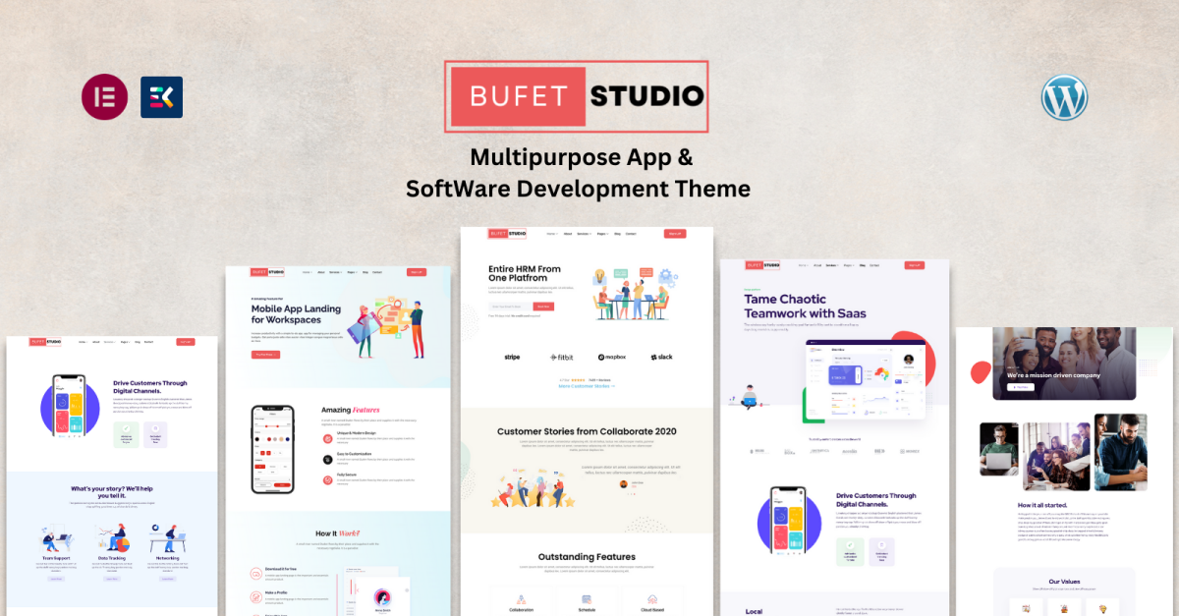
Task: Select the Collaboration icon under Outstanding Features
Action: coord(521,599)
